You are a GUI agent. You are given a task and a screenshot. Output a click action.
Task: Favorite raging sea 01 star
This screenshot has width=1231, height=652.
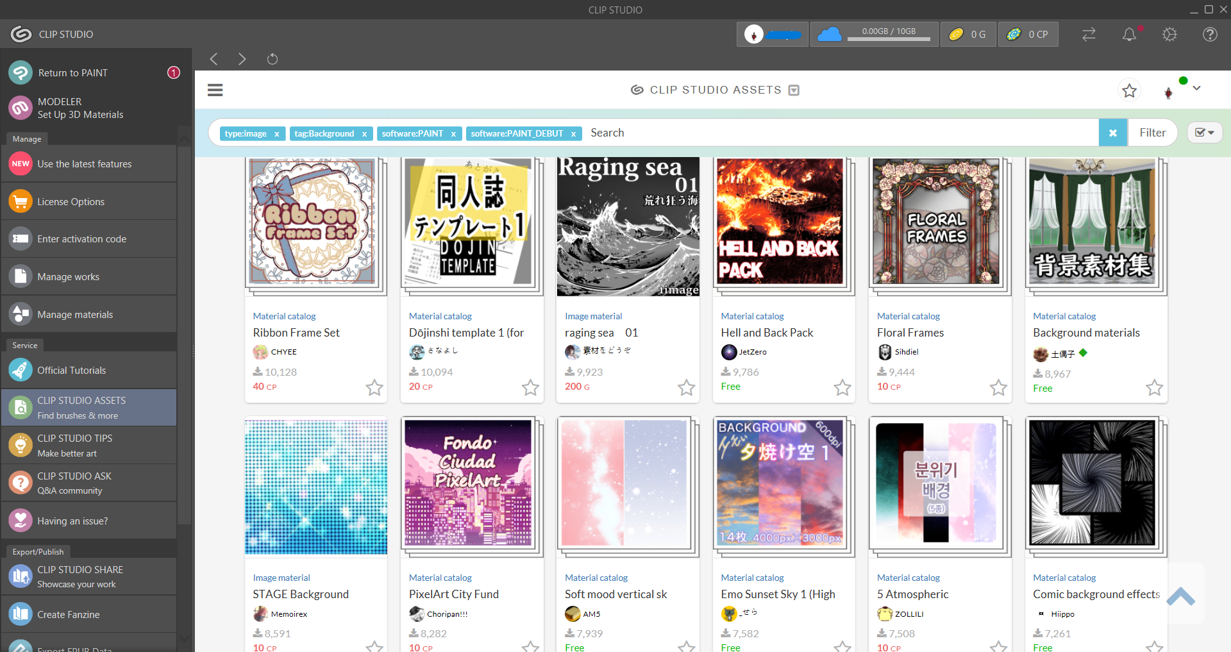click(x=687, y=387)
